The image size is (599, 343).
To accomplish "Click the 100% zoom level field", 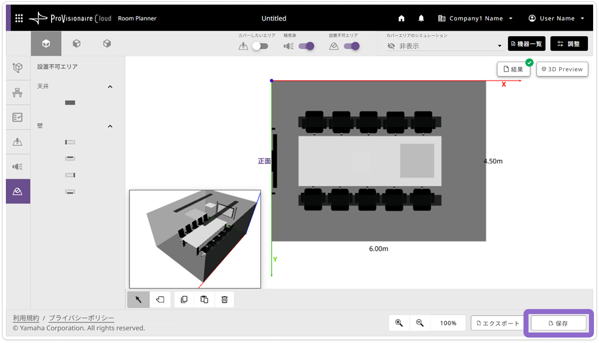I will pyautogui.click(x=448, y=323).
